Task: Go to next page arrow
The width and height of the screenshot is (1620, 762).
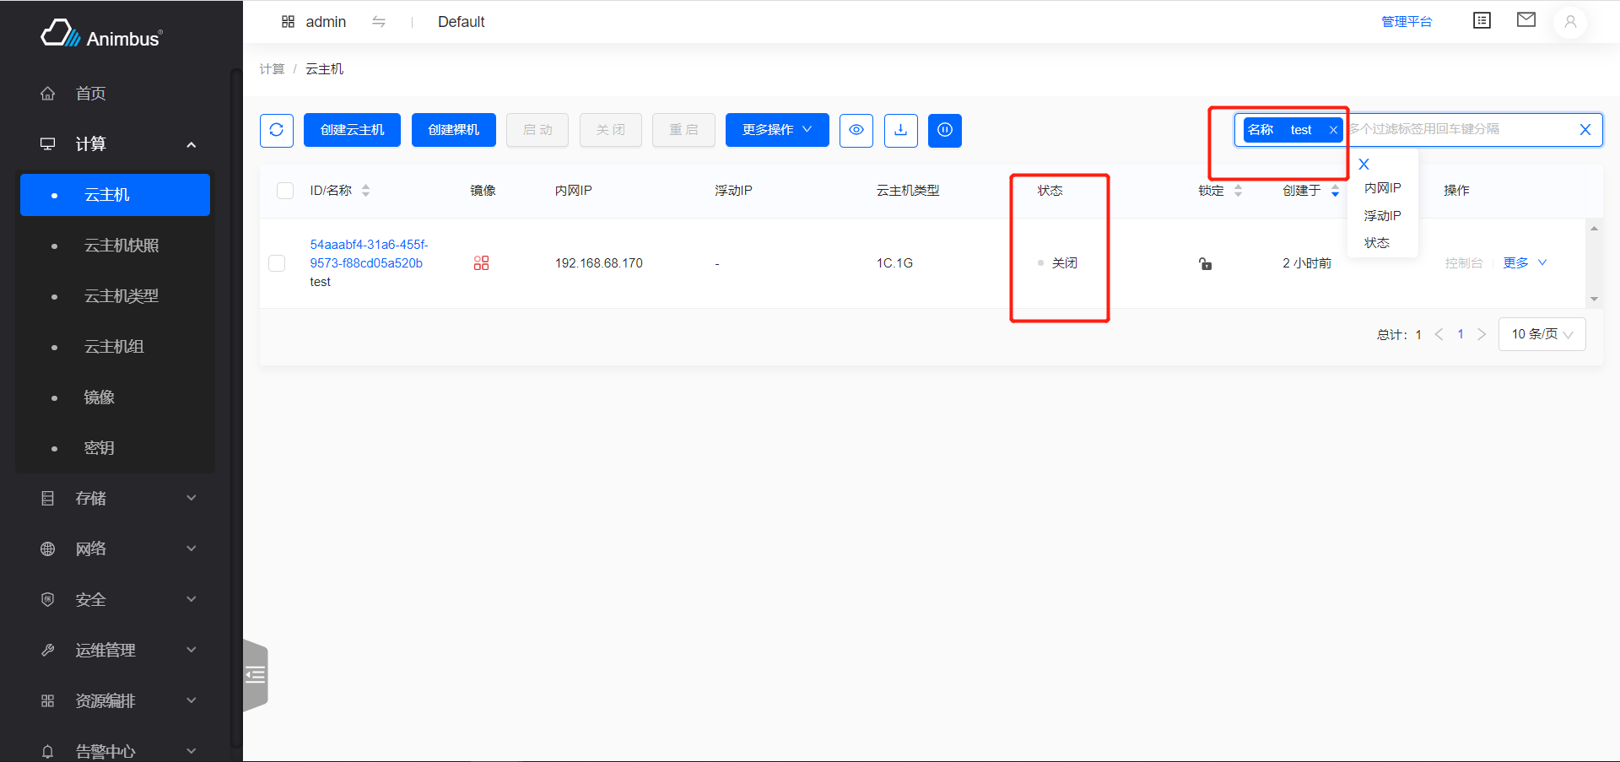Action: pyautogui.click(x=1482, y=334)
